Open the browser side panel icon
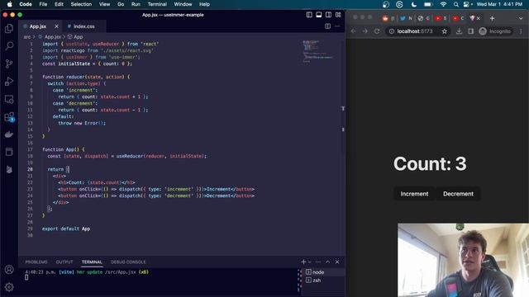The image size is (529, 297). (x=470, y=31)
